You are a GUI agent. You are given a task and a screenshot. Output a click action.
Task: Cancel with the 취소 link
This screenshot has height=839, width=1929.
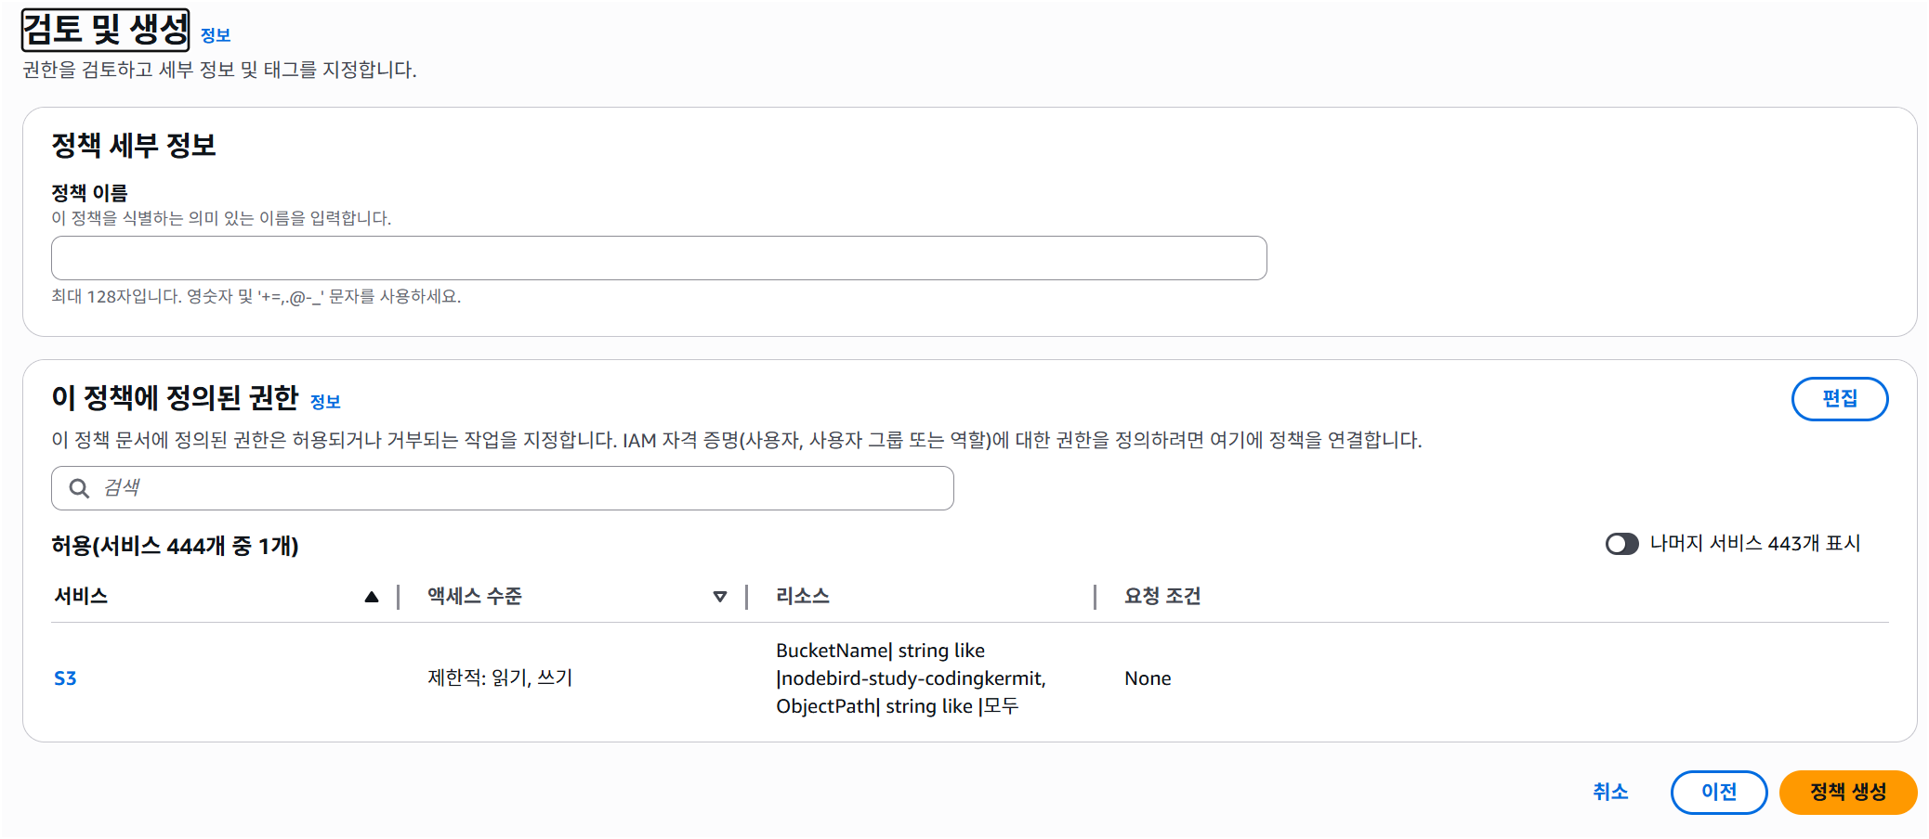point(1610,793)
